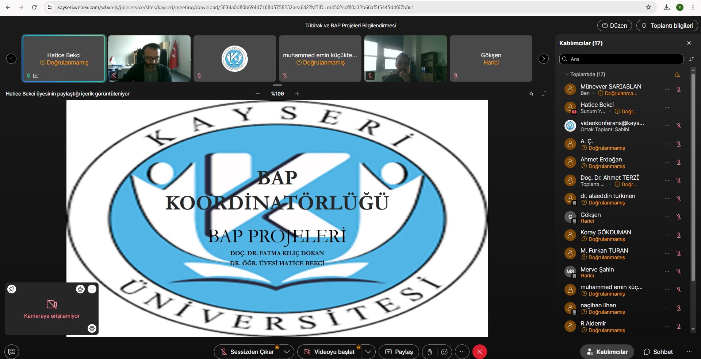The height and width of the screenshot is (359, 701).
Task: Open video options dropdown arrow
Action: [368, 352]
